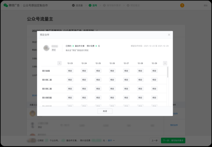Viewport: 212px width, 147px height.
Task: Click the 12-23 date column header
Action: [x=70, y=63]
